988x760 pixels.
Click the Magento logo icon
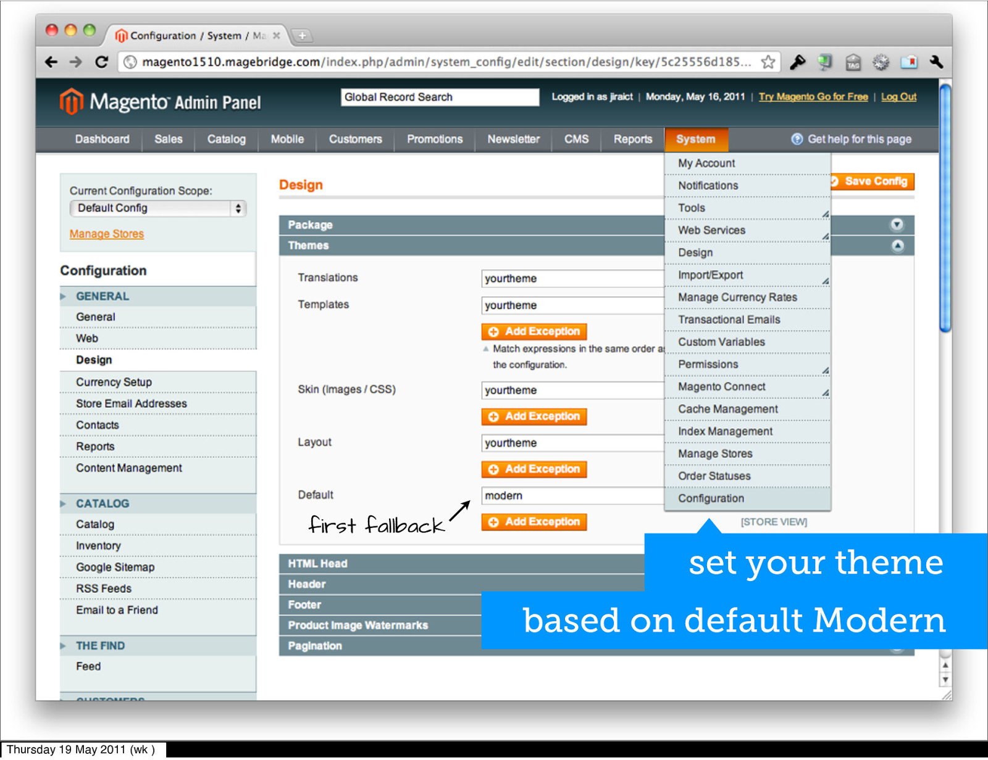[x=71, y=102]
